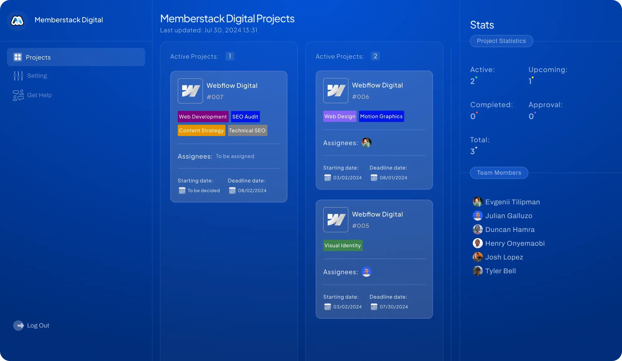Image resolution: width=622 pixels, height=361 pixels.
Task: Click deadline calendar icon on #006
Action: [374, 178]
